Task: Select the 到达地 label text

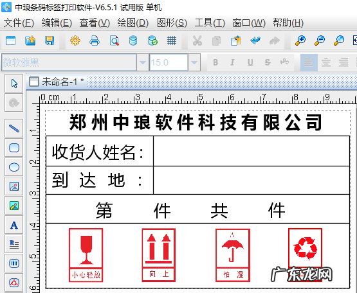Action: (97, 180)
